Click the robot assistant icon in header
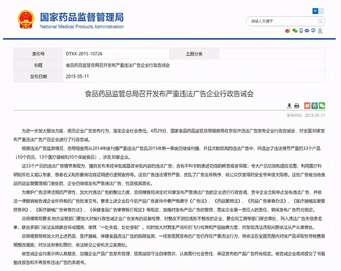Viewport: 341px width, 271px height. click(x=307, y=31)
